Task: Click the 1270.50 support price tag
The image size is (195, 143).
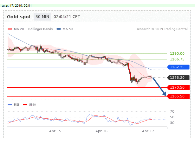Action: [178, 88]
